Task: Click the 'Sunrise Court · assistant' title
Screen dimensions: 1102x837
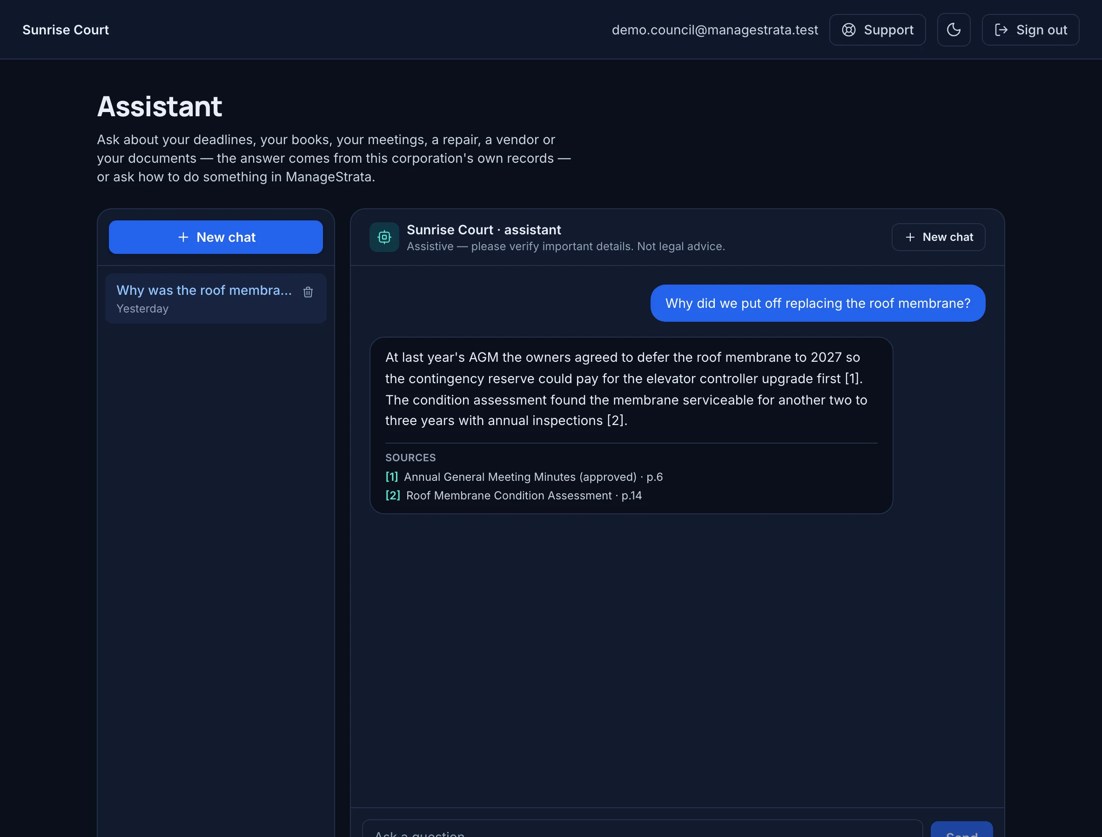Action: point(484,230)
